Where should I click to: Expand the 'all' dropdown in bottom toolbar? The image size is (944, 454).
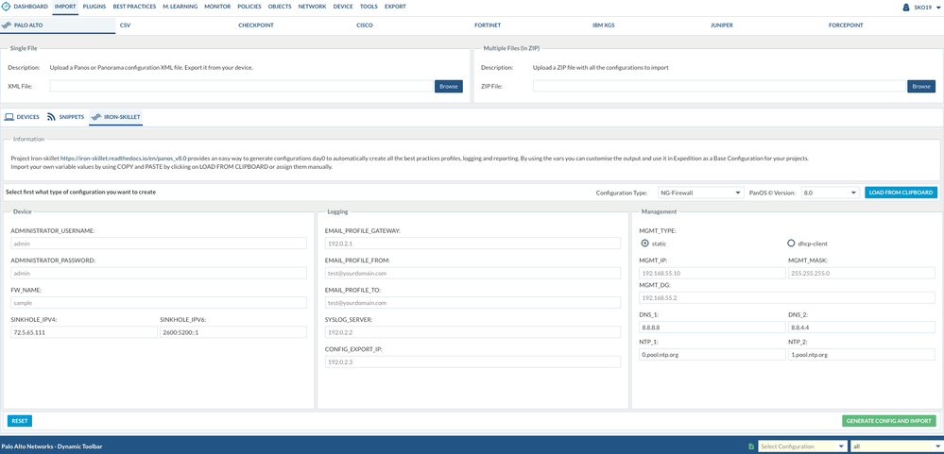tap(896, 446)
